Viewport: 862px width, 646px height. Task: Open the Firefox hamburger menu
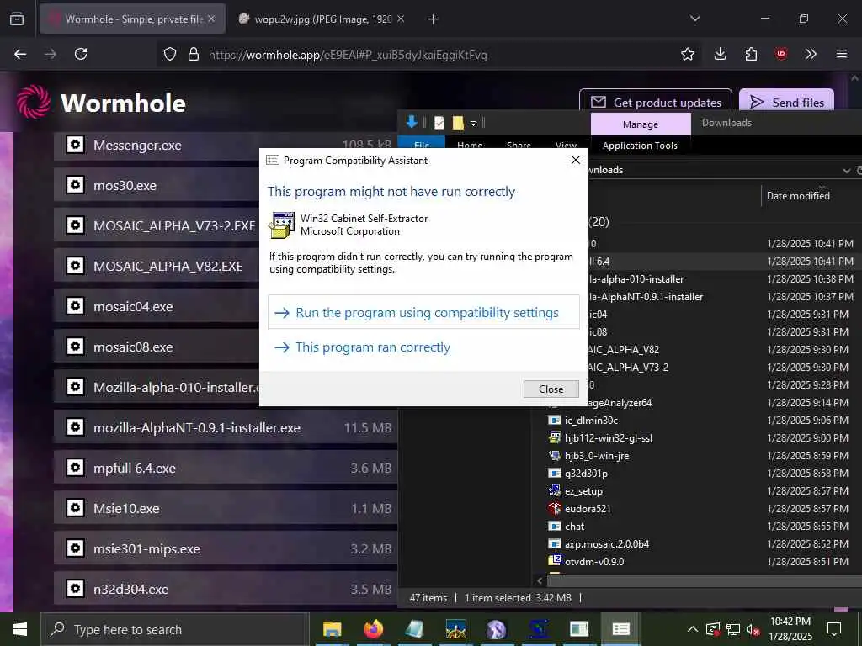[x=841, y=54]
